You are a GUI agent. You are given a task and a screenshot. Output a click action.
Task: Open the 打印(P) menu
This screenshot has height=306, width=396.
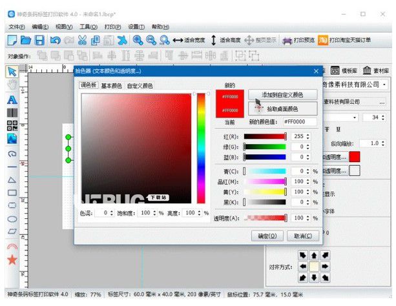[x=112, y=26]
